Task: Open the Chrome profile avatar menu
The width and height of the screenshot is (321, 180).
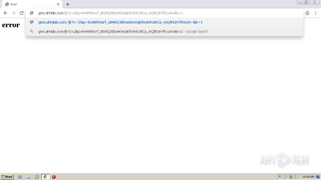Action: (307, 13)
